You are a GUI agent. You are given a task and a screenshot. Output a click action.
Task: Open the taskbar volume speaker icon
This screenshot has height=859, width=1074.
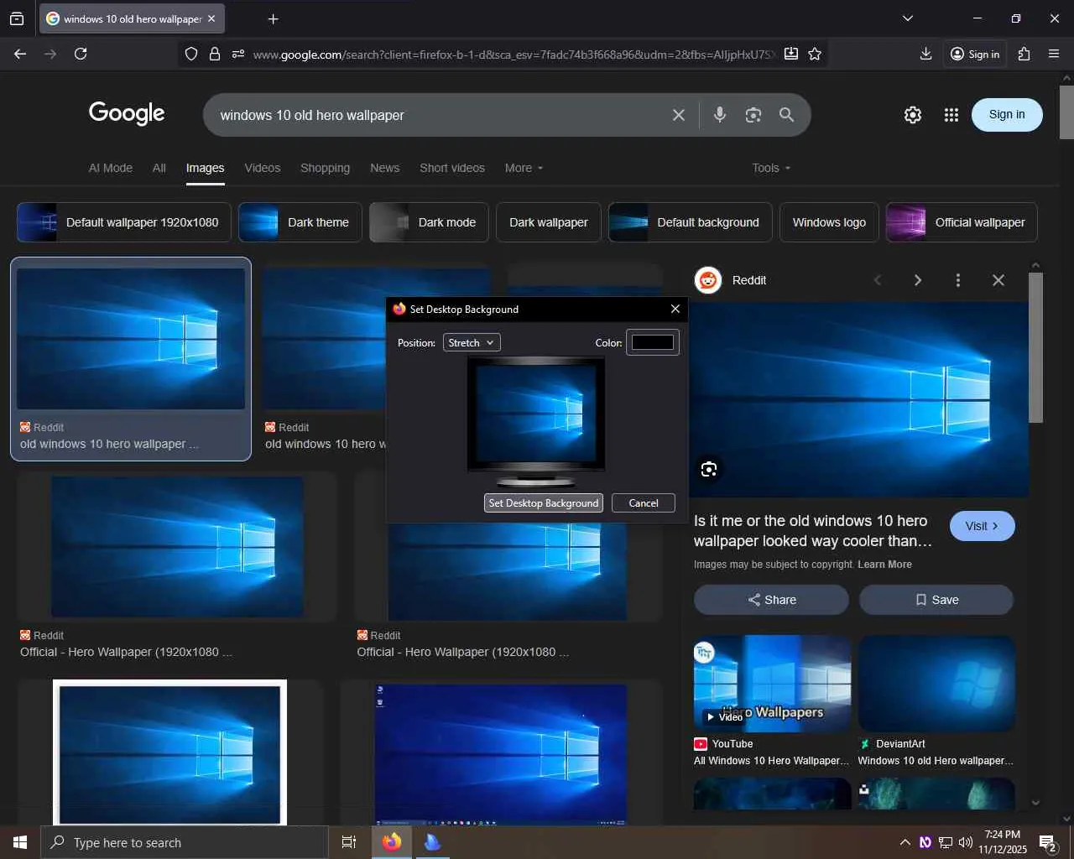(966, 842)
